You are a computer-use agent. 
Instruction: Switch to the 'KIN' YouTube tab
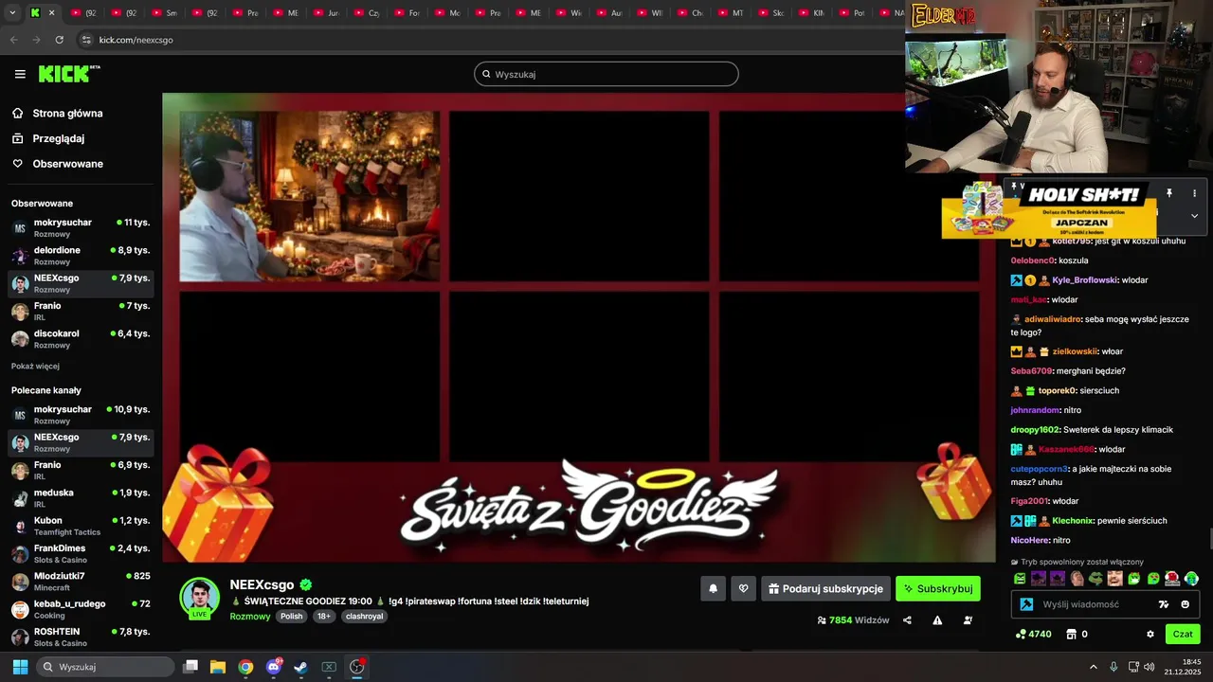click(x=810, y=13)
